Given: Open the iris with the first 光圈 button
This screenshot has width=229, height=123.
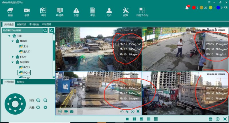Looking at the screenshot, I should click(x=38, y=107).
